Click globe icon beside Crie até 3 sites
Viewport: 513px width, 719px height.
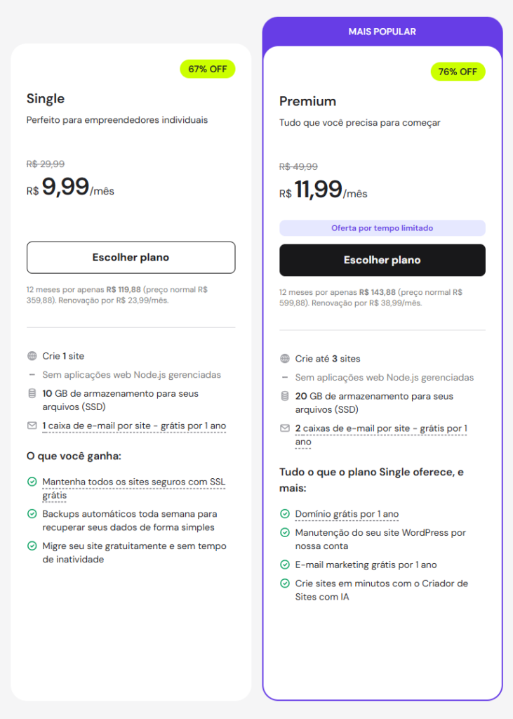coord(284,359)
